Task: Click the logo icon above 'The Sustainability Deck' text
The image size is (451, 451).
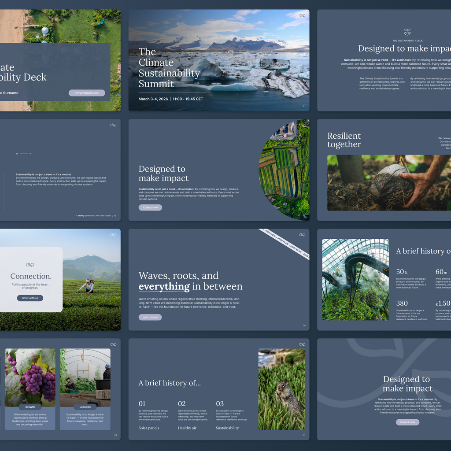Action: click(x=407, y=32)
